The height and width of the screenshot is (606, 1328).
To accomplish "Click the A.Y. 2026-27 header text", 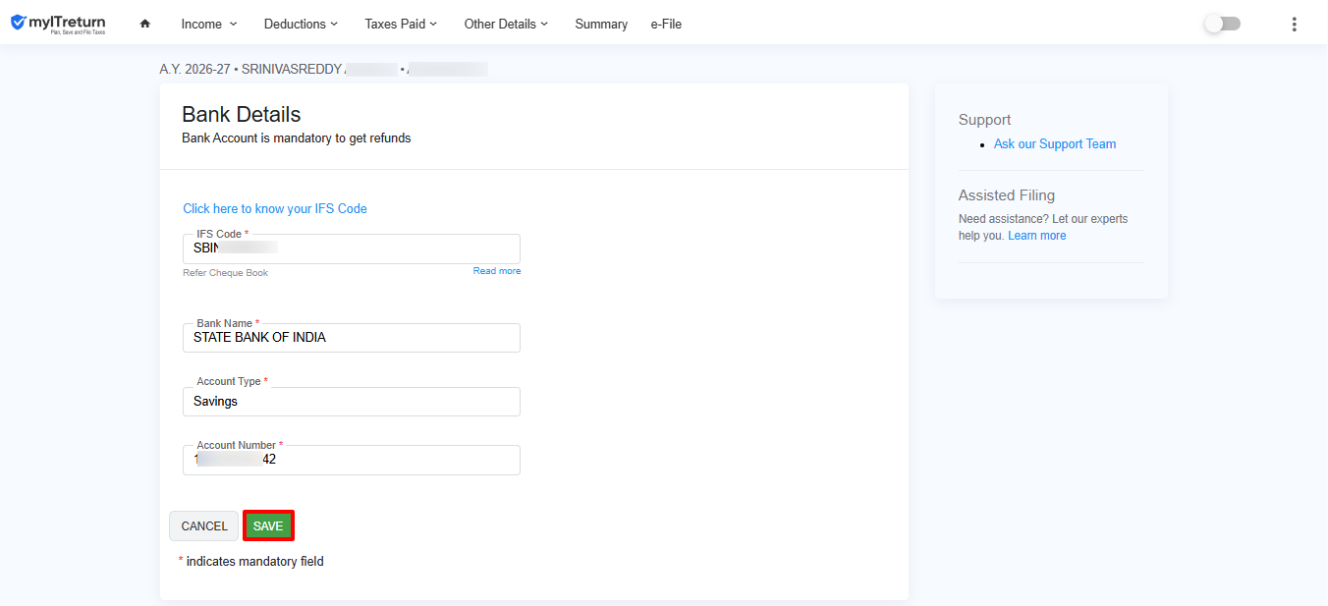I will pyautogui.click(x=194, y=69).
